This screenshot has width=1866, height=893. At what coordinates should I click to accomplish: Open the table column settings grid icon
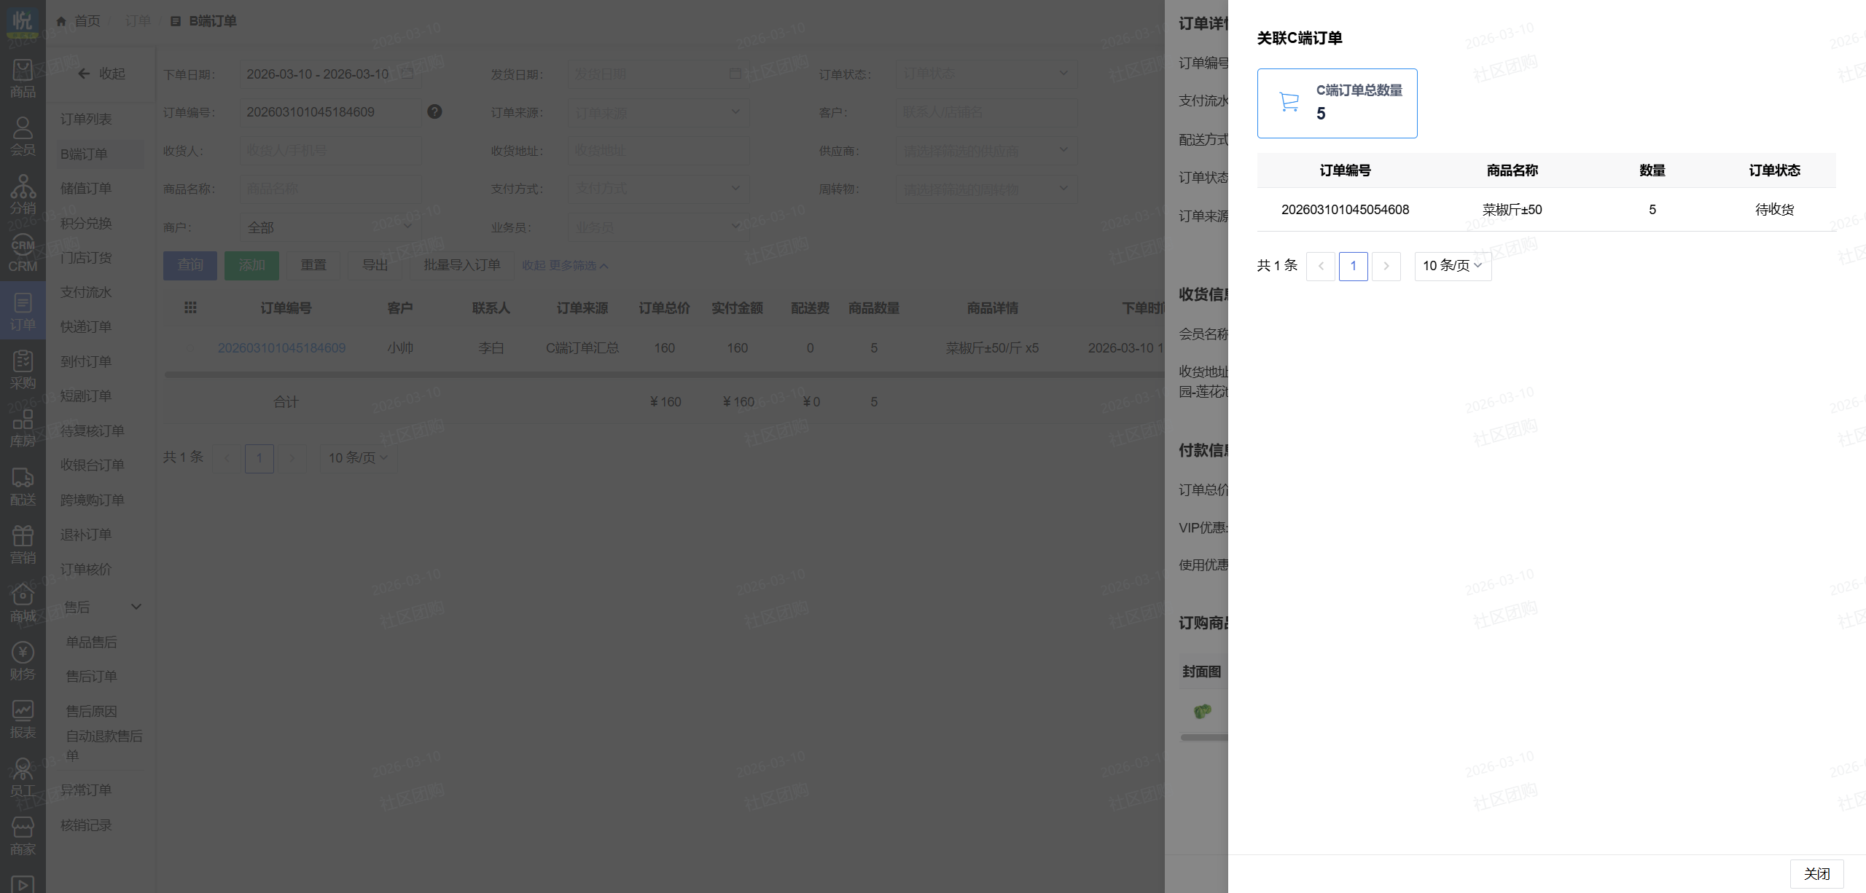[x=190, y=307]
